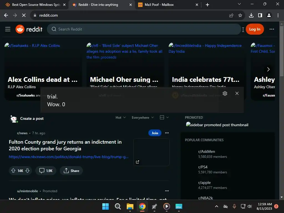Expand the Hot sort dropdown
The width and height of the screenshot is (284, 213).
point(121,118)
